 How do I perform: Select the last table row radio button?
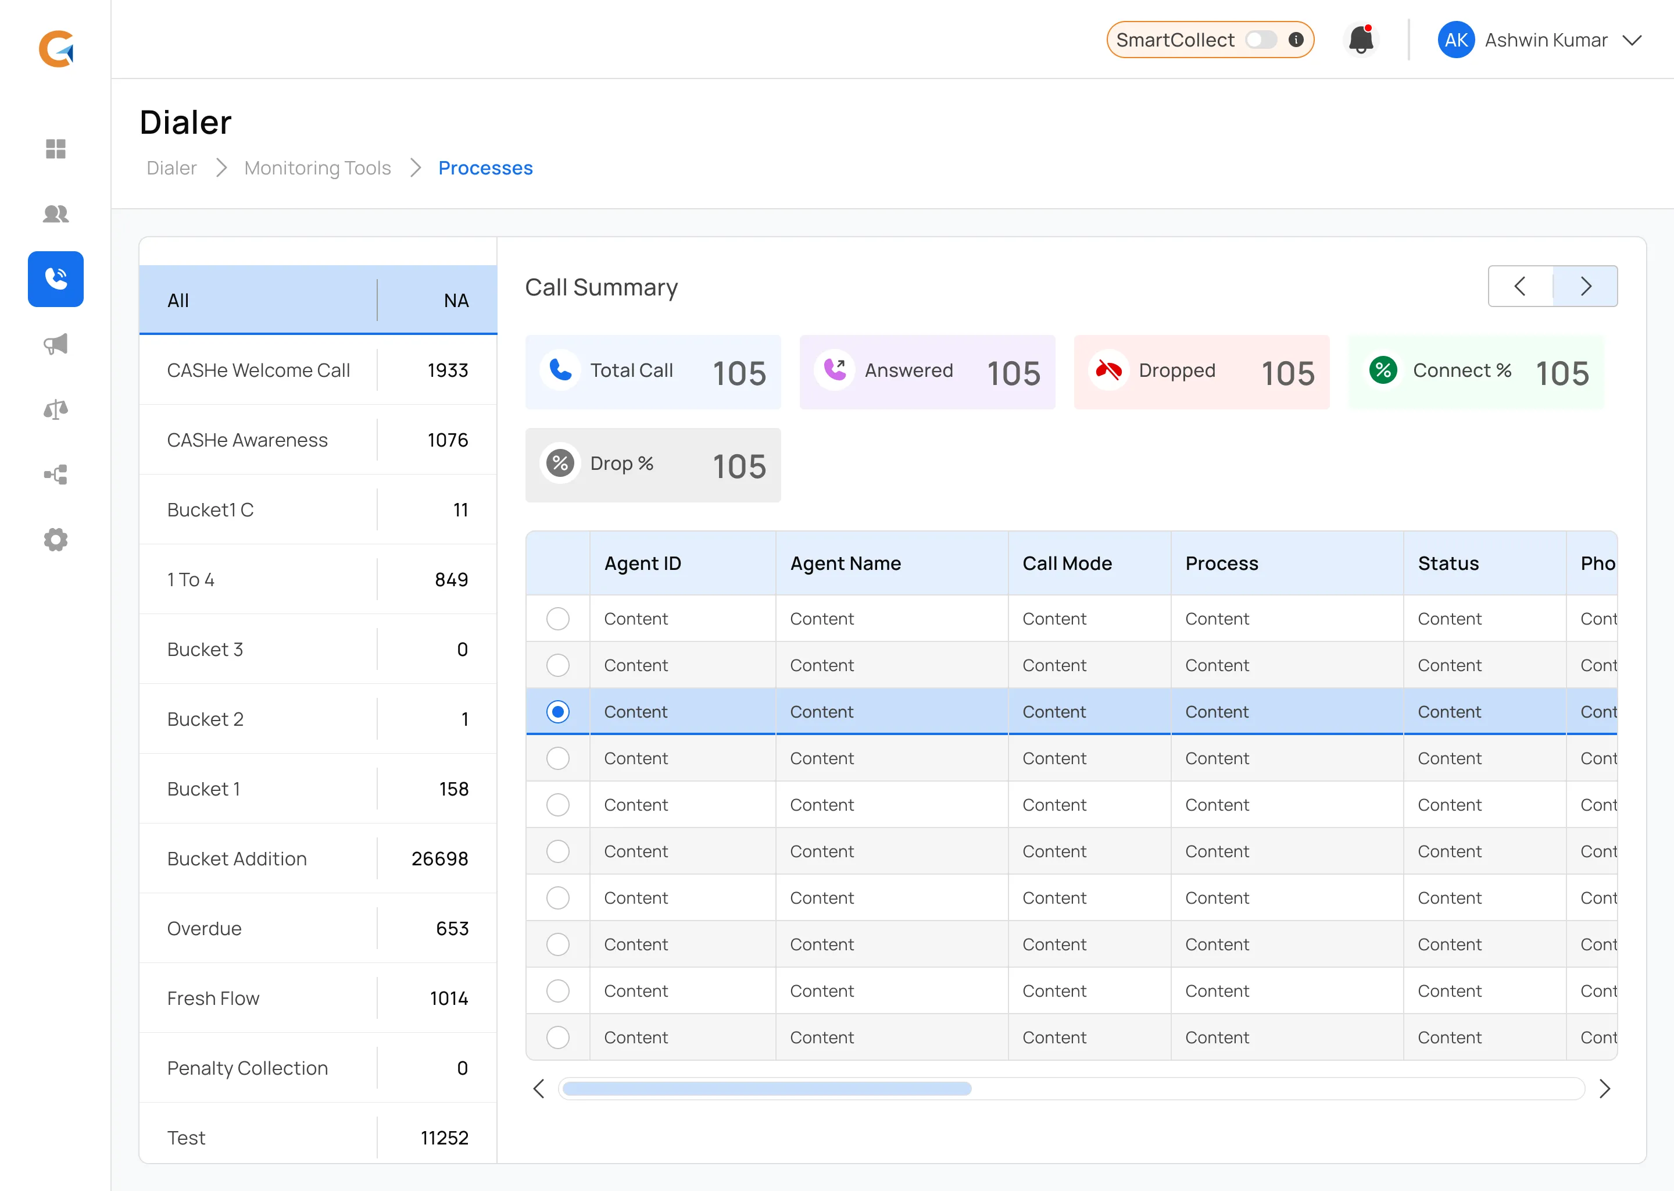pyautogui.click(x=558, y=1037)
